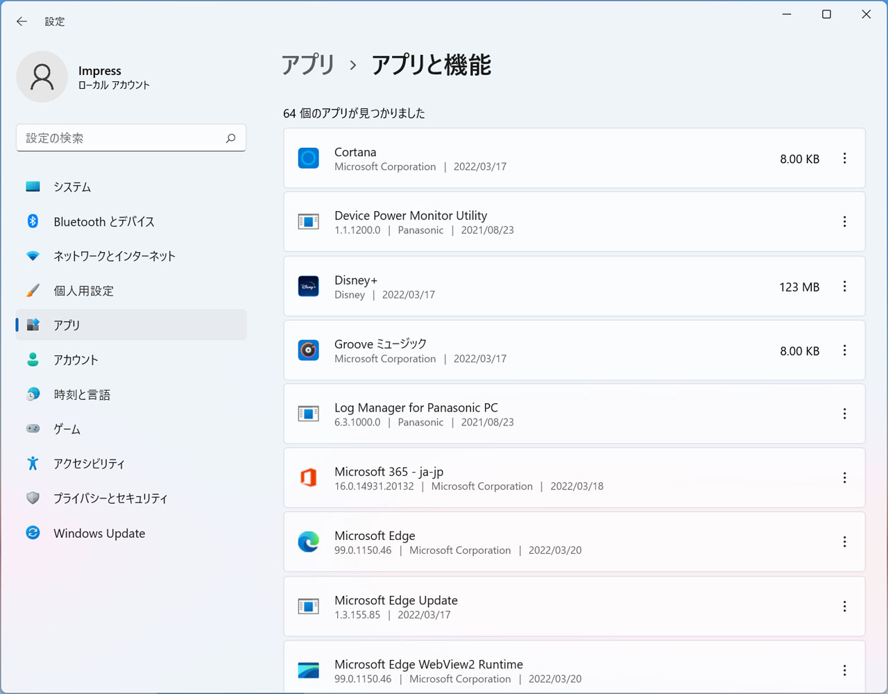Click the アプリ breadcrumb link
Image resolution: width=888 pixels, height=694 pixels.
[x=307, y=65]
